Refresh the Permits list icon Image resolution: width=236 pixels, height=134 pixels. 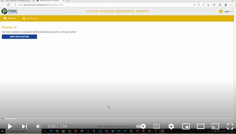click(16, 27)
